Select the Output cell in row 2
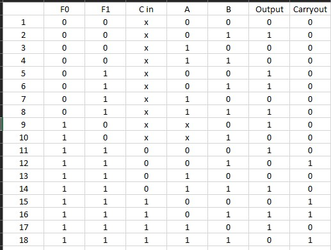The height and width of the screenshot is (250, 331). tap(269, 35)
